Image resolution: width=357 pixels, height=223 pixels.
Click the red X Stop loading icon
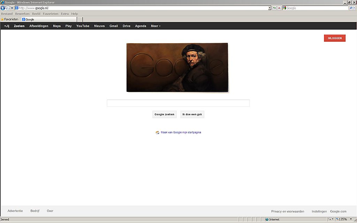click(279, 8)
